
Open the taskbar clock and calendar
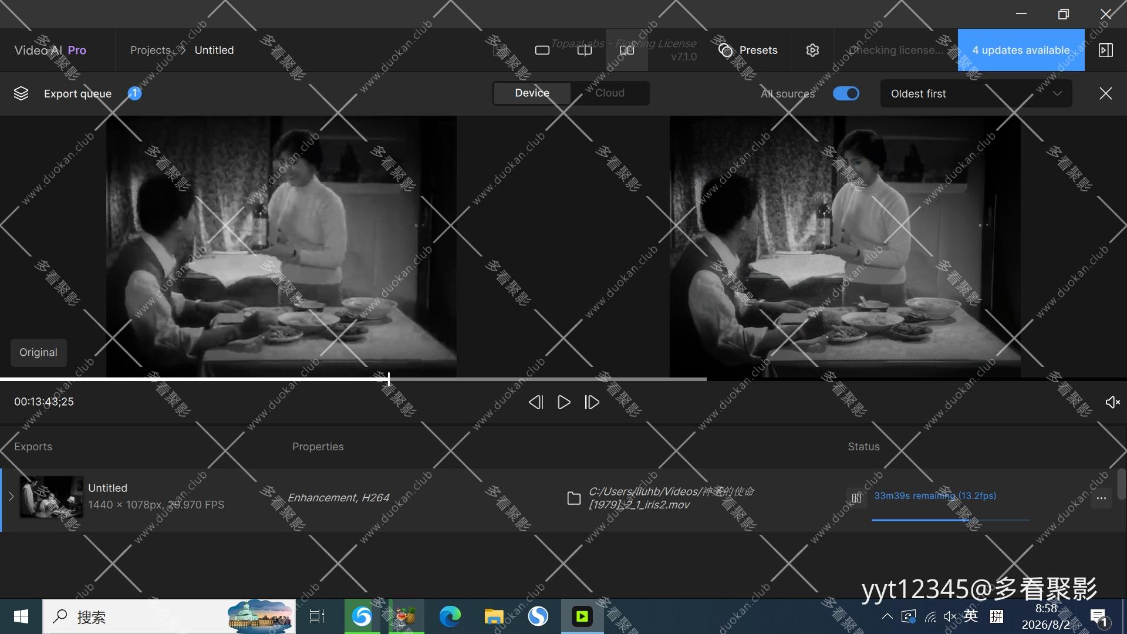[1046, 616]
